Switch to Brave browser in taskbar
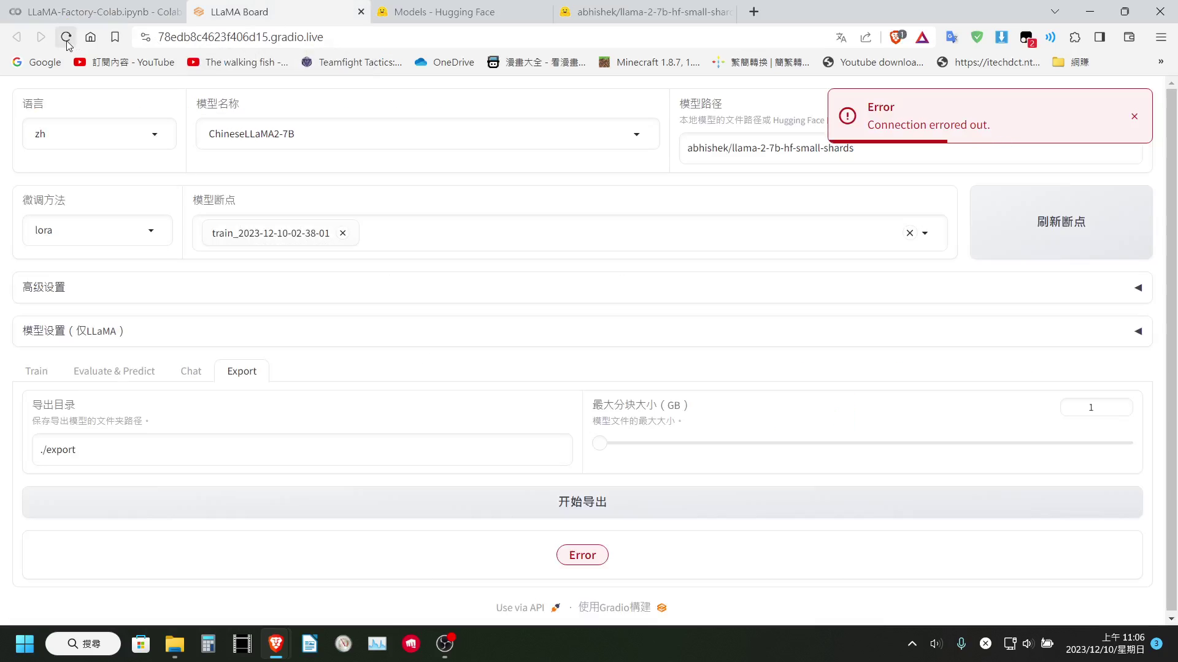This screenshot has width=1178, height=662. tap(276, 644)
